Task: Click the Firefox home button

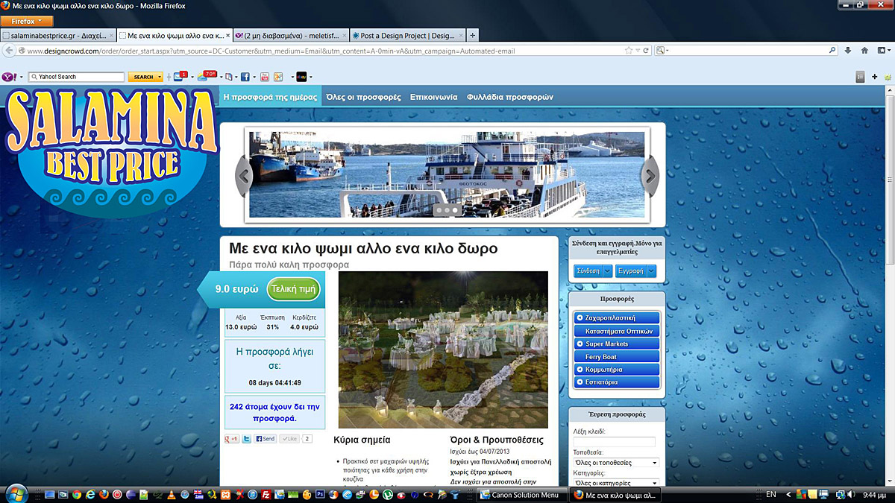Action: [x=864, y=51]
